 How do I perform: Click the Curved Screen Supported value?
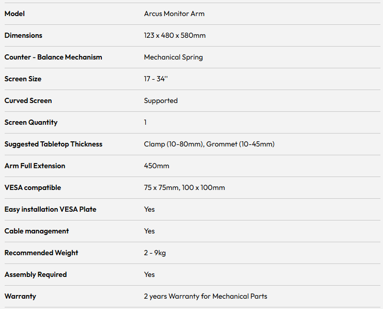(x=161, y=101)
